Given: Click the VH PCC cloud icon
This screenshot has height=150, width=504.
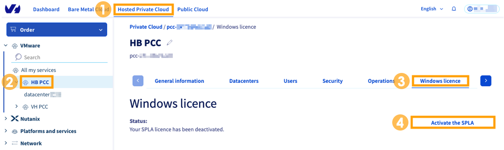Looking at the screenshot, I should coord(26,107).
